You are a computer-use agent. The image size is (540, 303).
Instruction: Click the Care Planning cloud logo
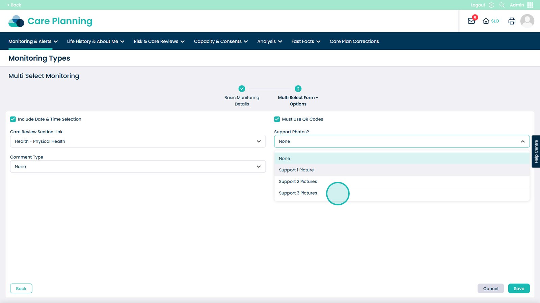point(16,21)
